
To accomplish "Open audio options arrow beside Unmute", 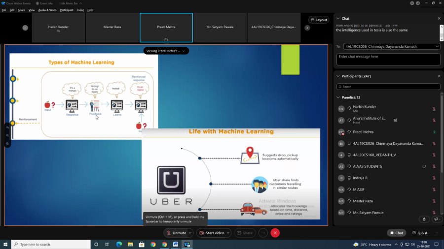I will 190,233.
